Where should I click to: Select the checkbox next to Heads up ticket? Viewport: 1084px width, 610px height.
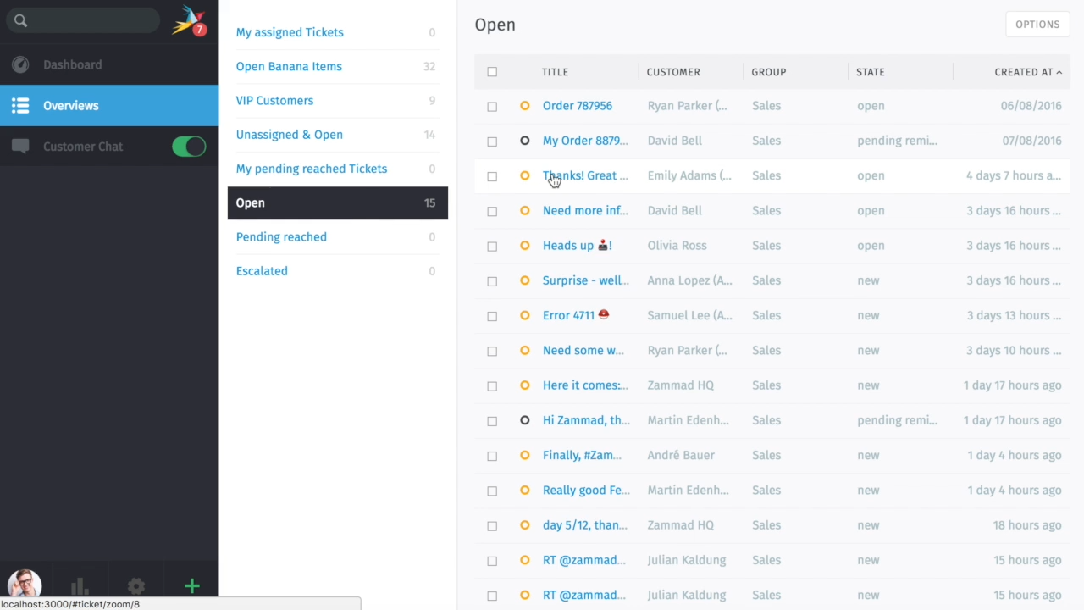[x=492, y=247]
